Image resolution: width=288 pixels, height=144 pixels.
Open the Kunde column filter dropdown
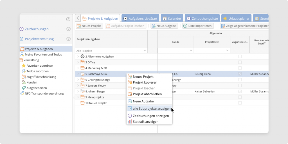click(x=191, y=51)
